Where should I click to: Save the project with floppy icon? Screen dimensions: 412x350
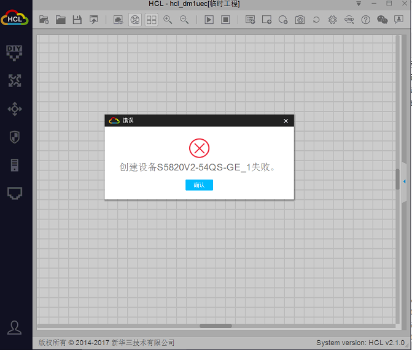tap(77, 20)
